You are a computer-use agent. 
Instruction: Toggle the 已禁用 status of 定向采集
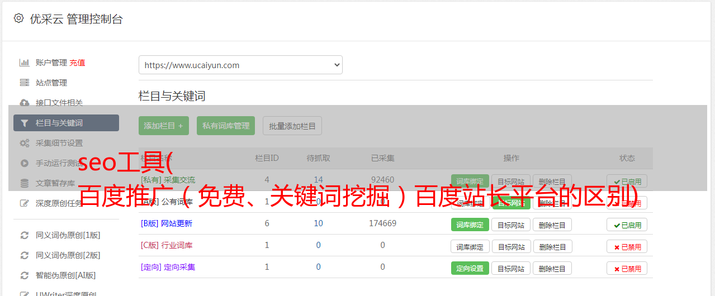(627, 268)
